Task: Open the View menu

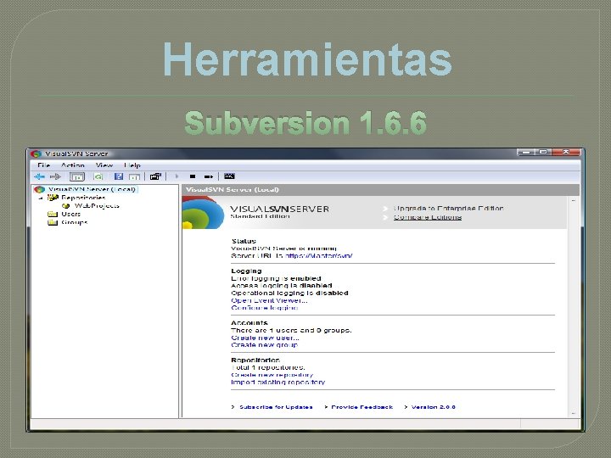Action: [x=104, y=165]
